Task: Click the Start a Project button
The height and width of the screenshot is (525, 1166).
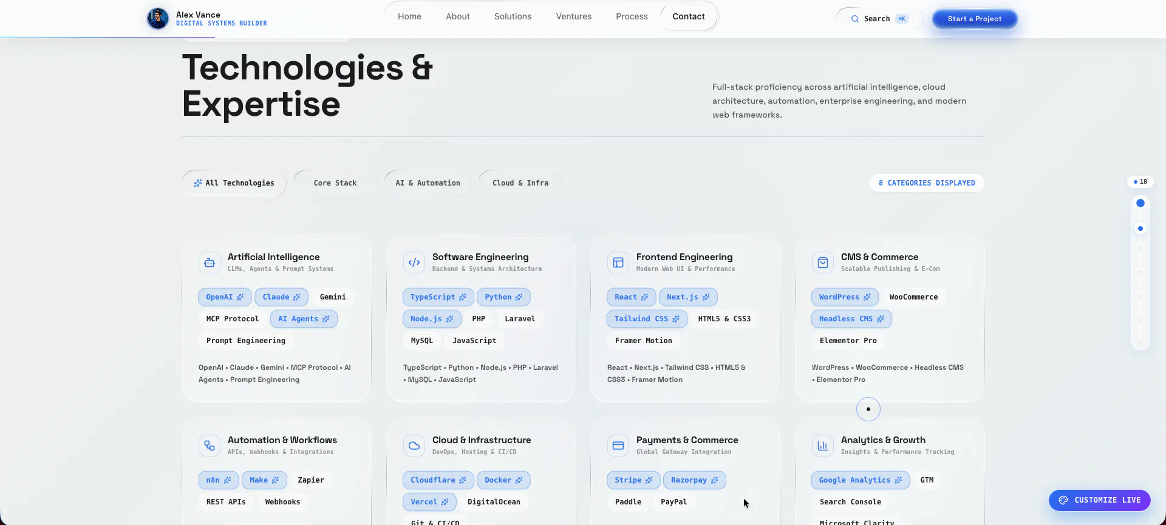Action: [x=975, y=19]
